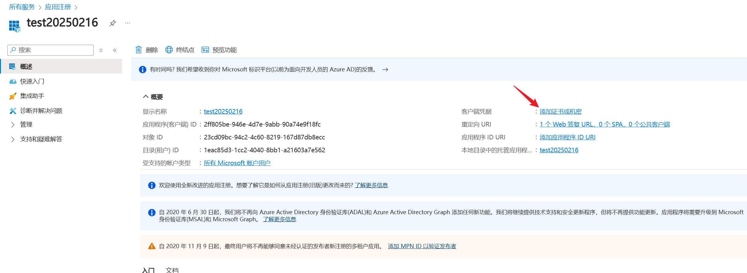The image size is (747, 273).
Task: Go to 所有服务 breadcrumb
Action: point(22,7)
